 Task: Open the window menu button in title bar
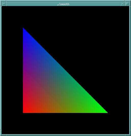coord(4,4)
